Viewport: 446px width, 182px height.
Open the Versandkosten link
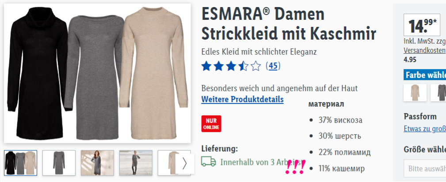[x=425, y=51]
